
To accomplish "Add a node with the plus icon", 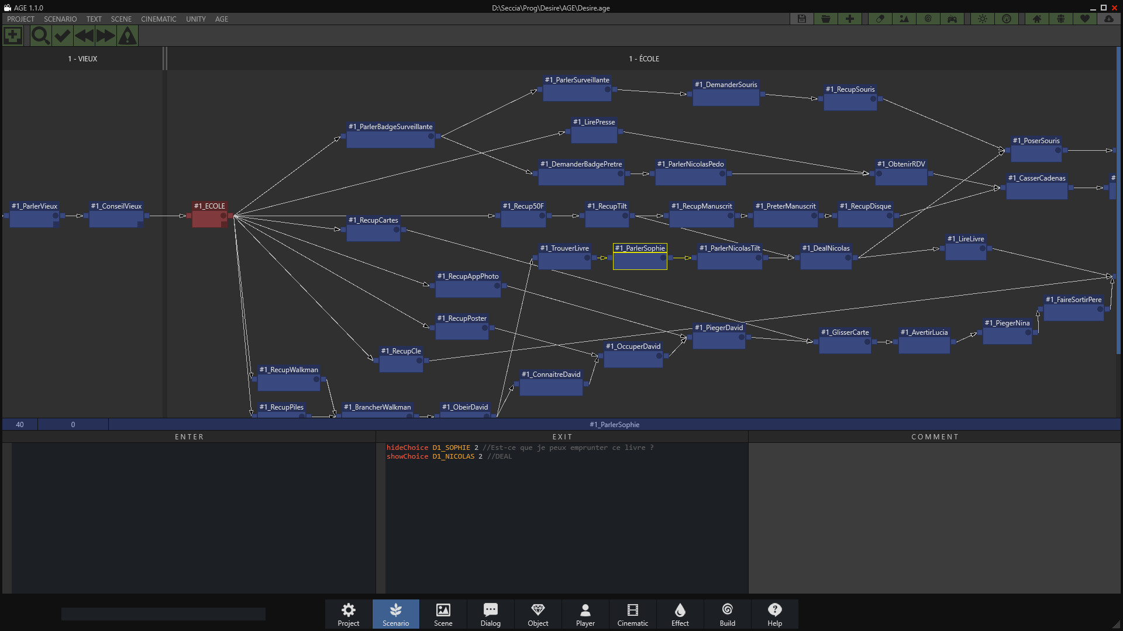I will point(849,19).
